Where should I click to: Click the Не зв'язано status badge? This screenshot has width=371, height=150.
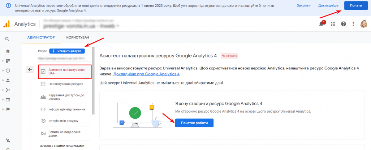(229, 56)
